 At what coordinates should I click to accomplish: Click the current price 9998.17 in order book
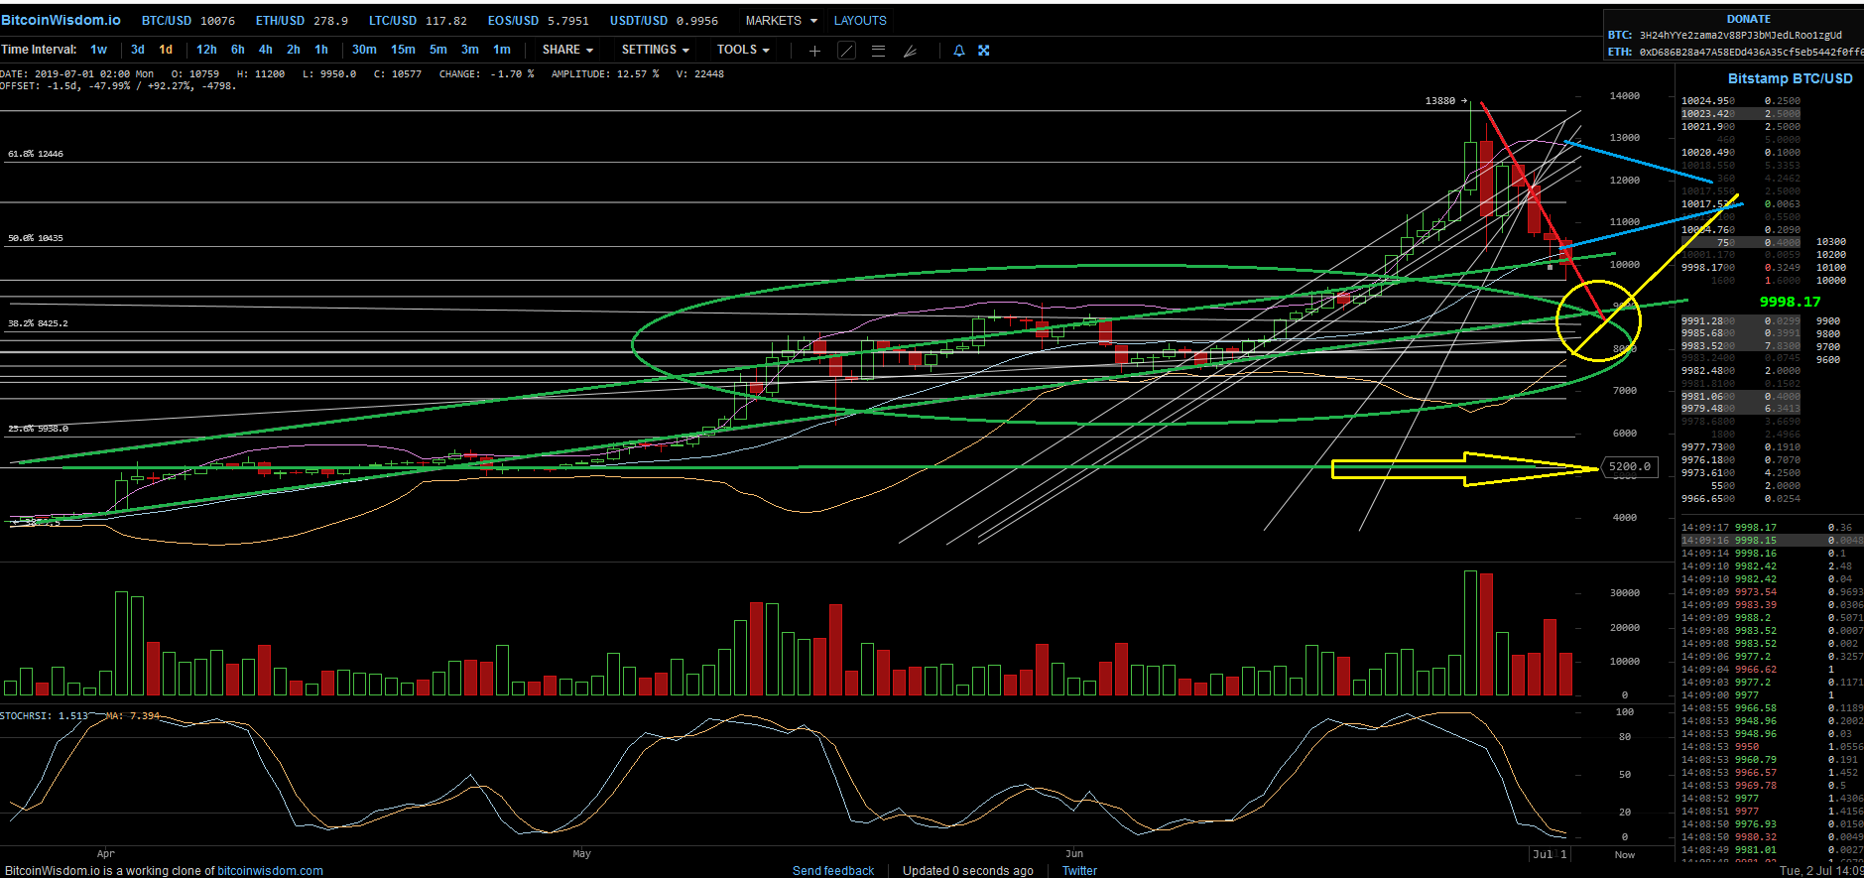click(1790, 302)
